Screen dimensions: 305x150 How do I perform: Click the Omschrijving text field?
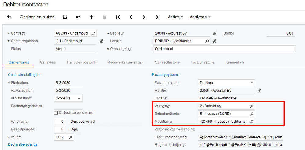(224, 49)
